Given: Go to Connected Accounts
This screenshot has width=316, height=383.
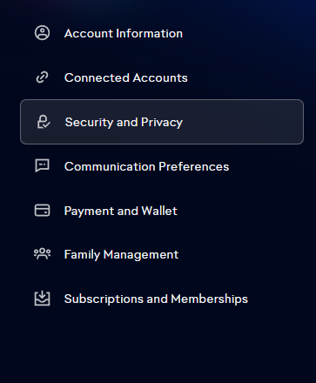Looking at the screenshot, I should tap(126, 77).
